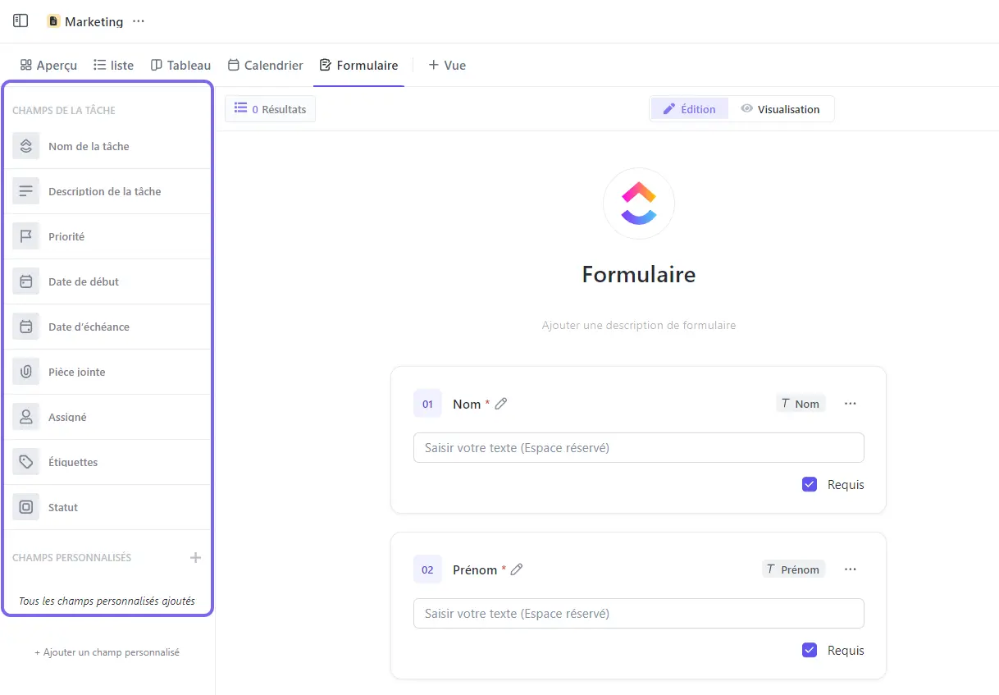Click the Date d'échéance calendar icon

point(26,327)
